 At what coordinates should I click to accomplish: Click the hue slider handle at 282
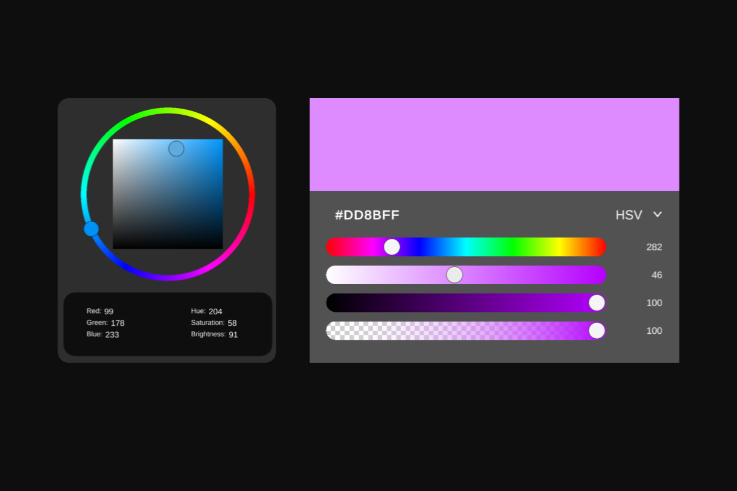(x=392, y=247)
